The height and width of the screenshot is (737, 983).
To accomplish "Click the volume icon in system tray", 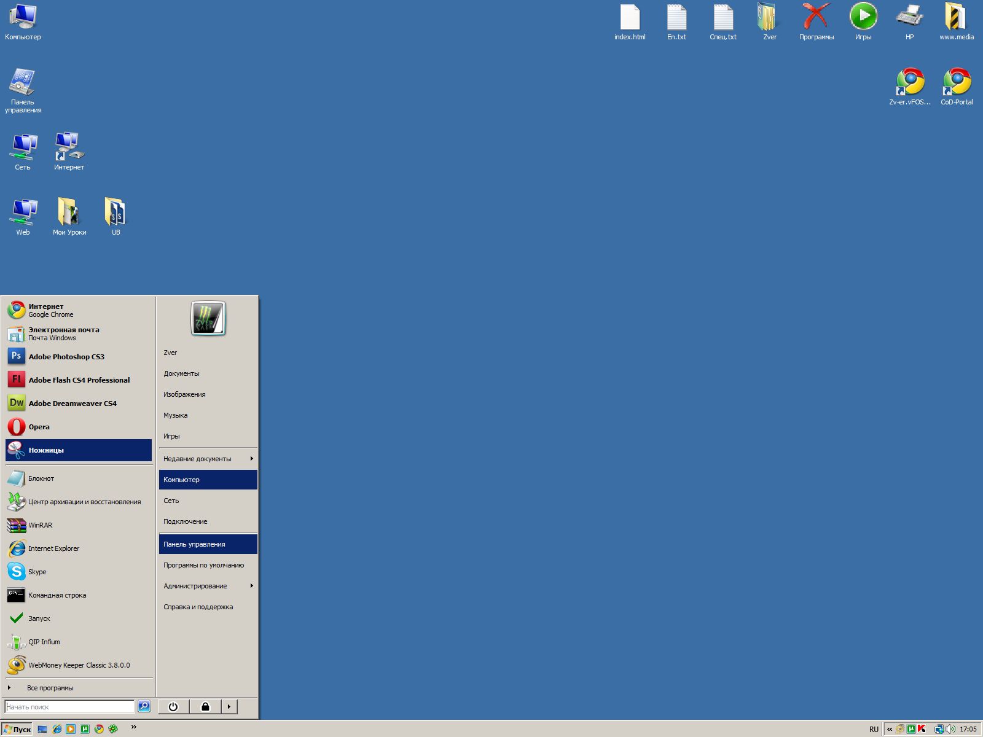I will coord(950,729).
